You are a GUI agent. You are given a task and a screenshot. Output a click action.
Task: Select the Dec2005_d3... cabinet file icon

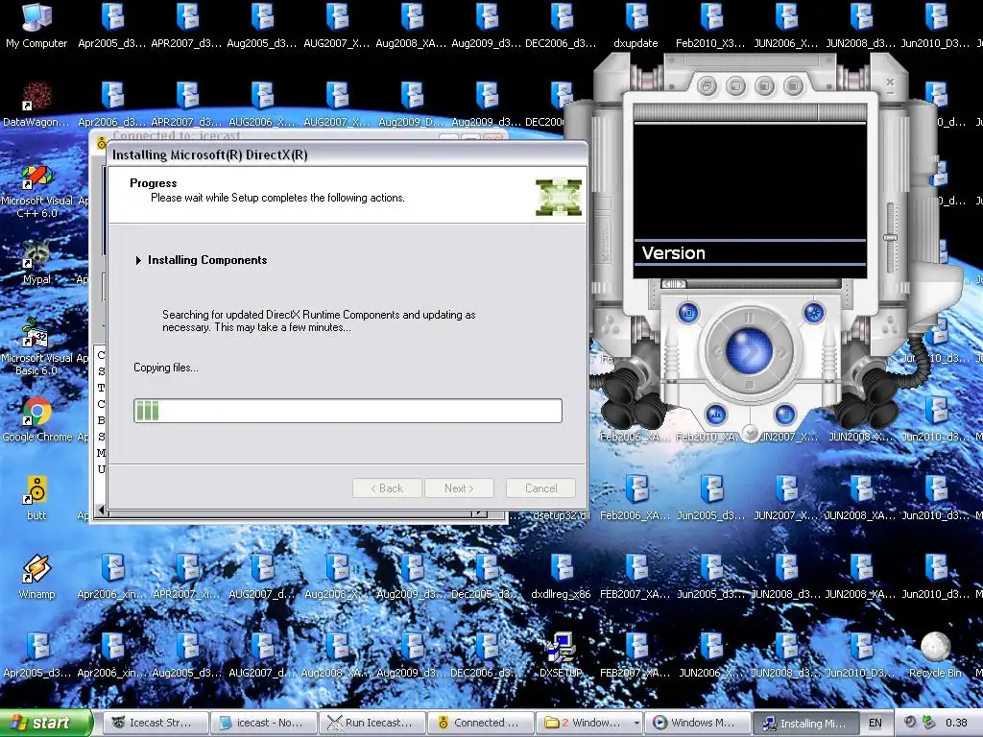[486, 577]
